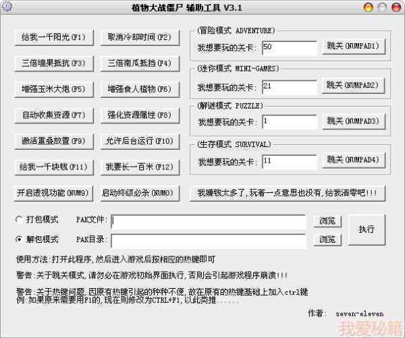Image resolution: width=405 pixels, height=338 pixels.
Task: Click the (迷你模式 MINI-GAMES) group label
Action: tap(238, 69)
